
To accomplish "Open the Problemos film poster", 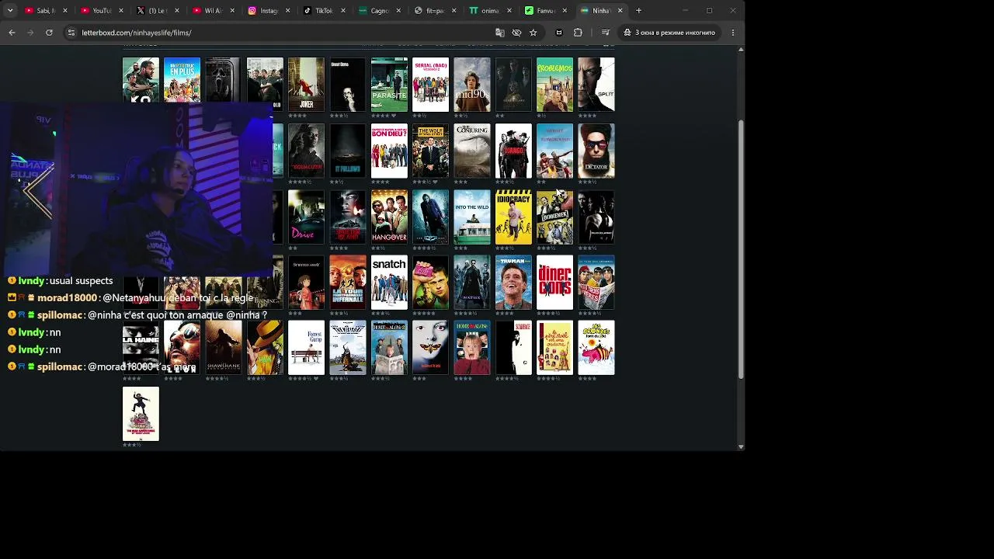I will tap(554, 84).
